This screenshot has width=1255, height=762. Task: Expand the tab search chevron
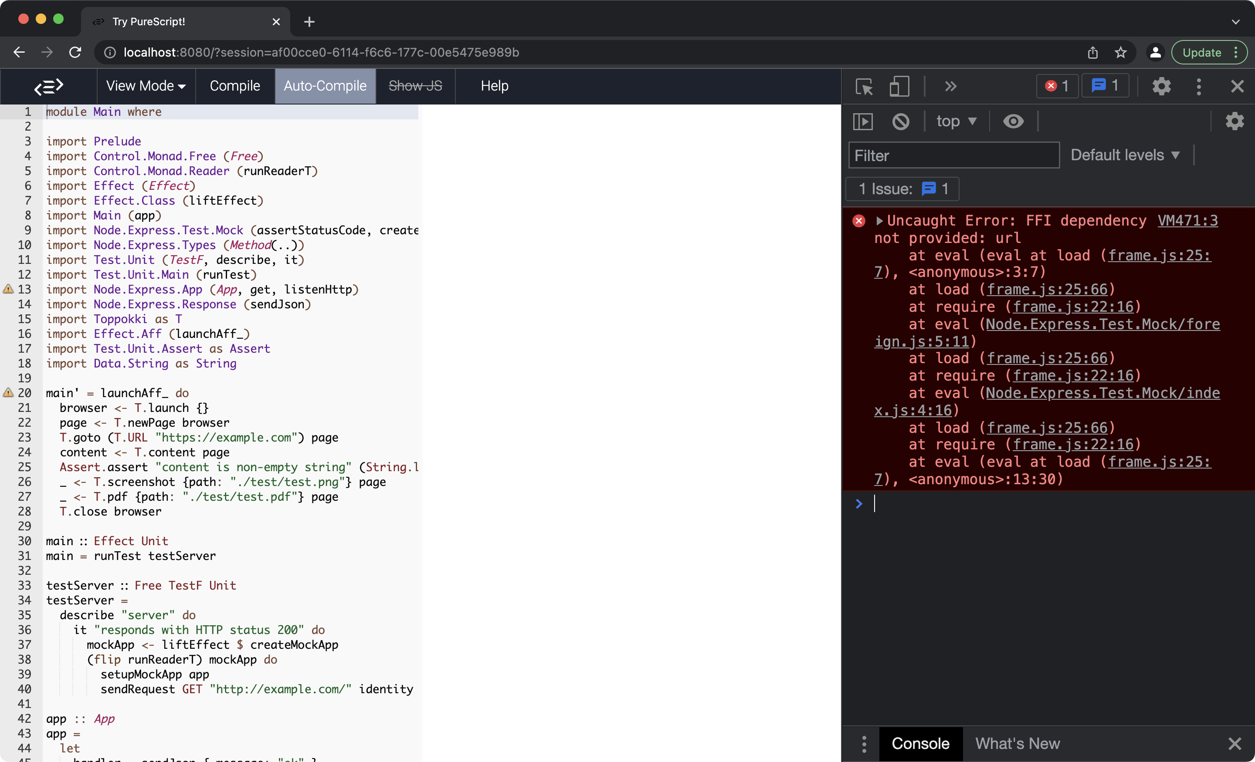coord(1235,22)
